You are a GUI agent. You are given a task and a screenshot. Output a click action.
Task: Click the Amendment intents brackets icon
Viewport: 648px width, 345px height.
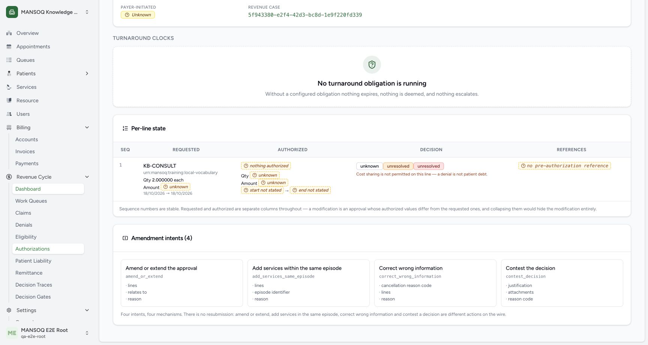click(x=125, y=238)
